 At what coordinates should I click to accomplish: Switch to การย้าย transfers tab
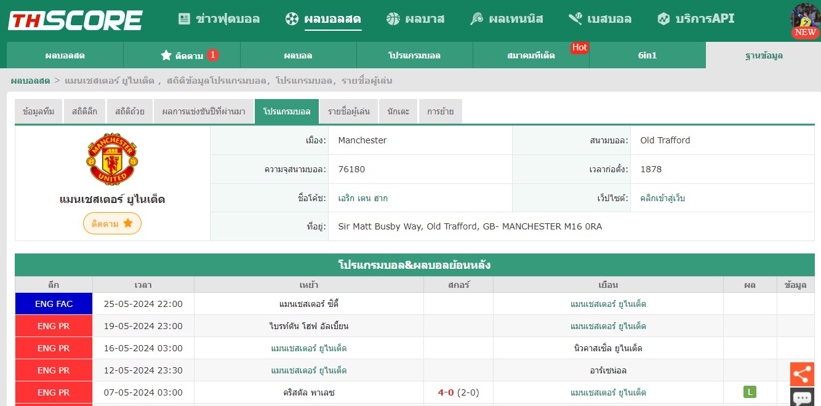click(x=441, y=111)
